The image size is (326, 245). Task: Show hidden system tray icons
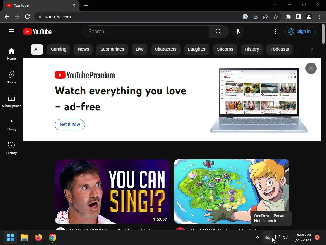click(x=257, y=237)
